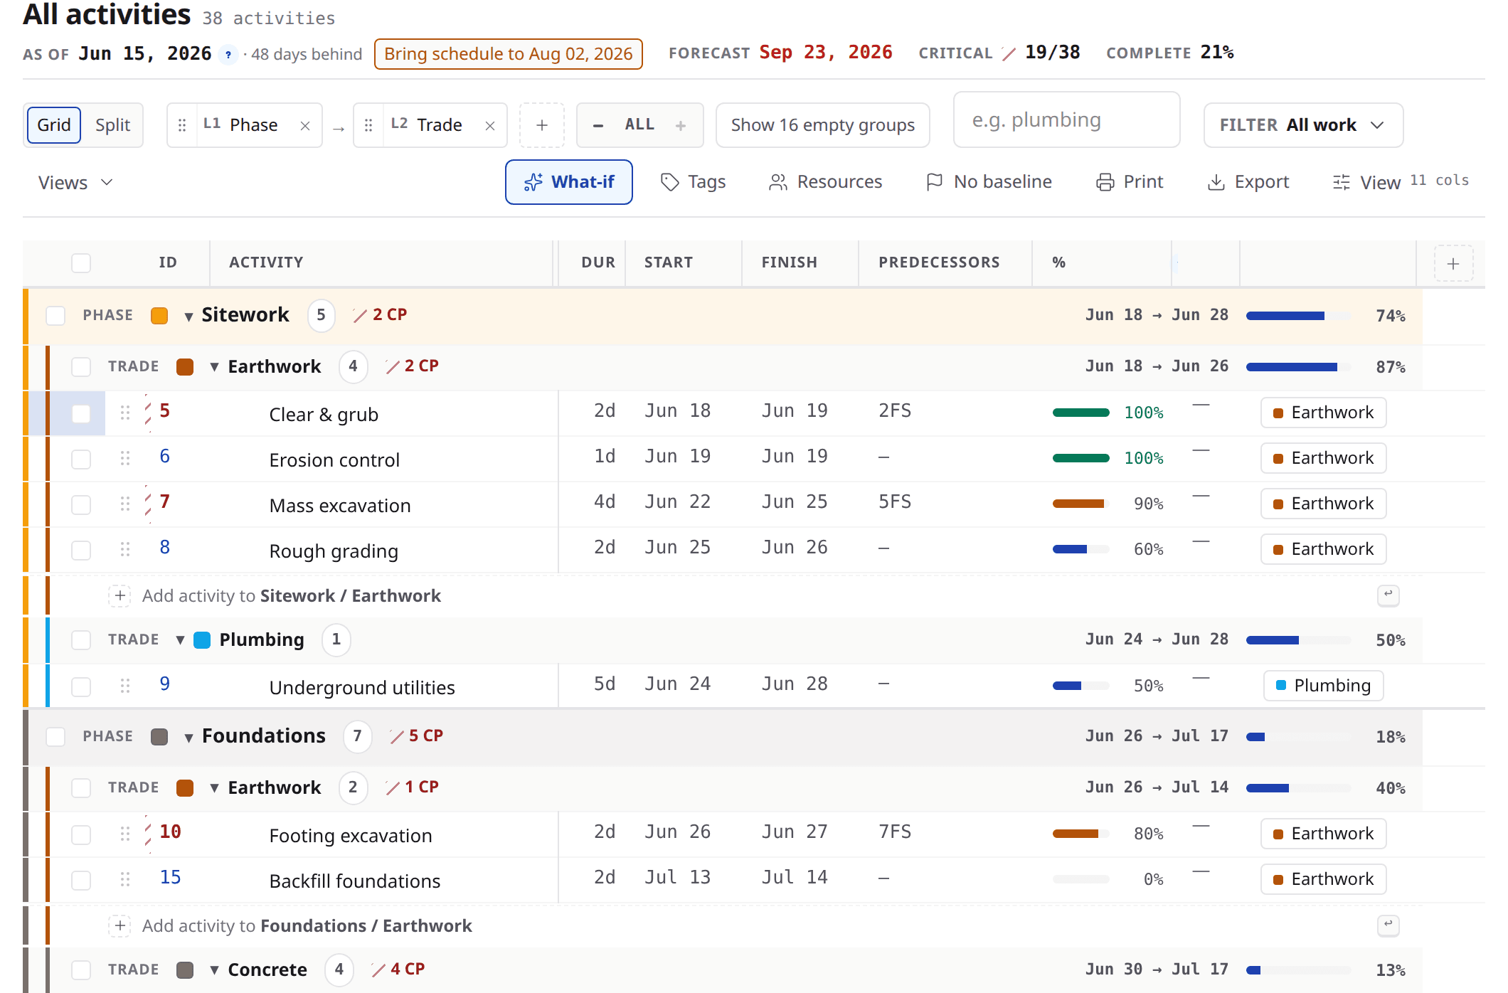Viewport: 1508px width, 993px height.
Task: Focus the e.g. plumbing search field
Action: click(x=1066, y=120)
